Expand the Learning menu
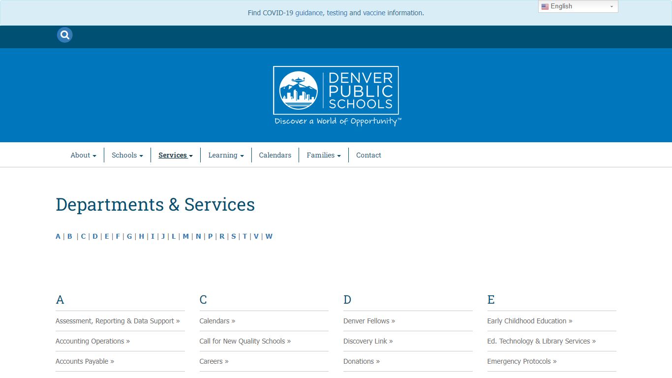This screenshot has width=672, height=378. pyautogui.click(x=226, y=155)
